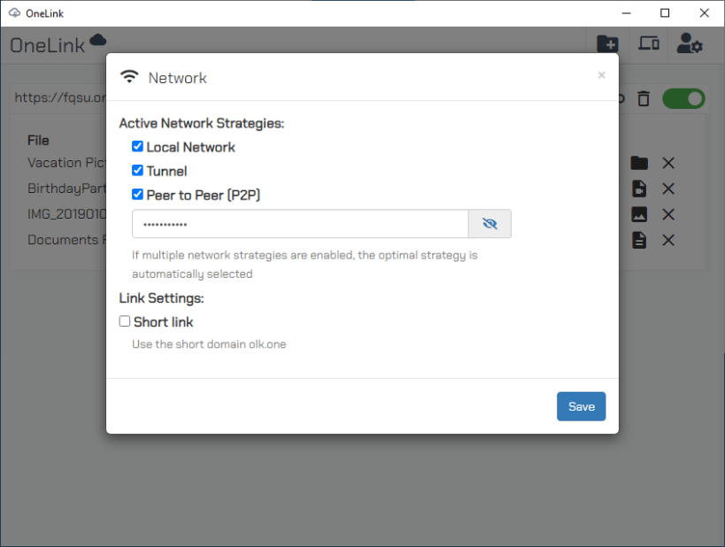Viewport: 725px width, 547px height.
Task: Uncheck the Tunnel strategy checkbox
Action: (x=137, y=171)
